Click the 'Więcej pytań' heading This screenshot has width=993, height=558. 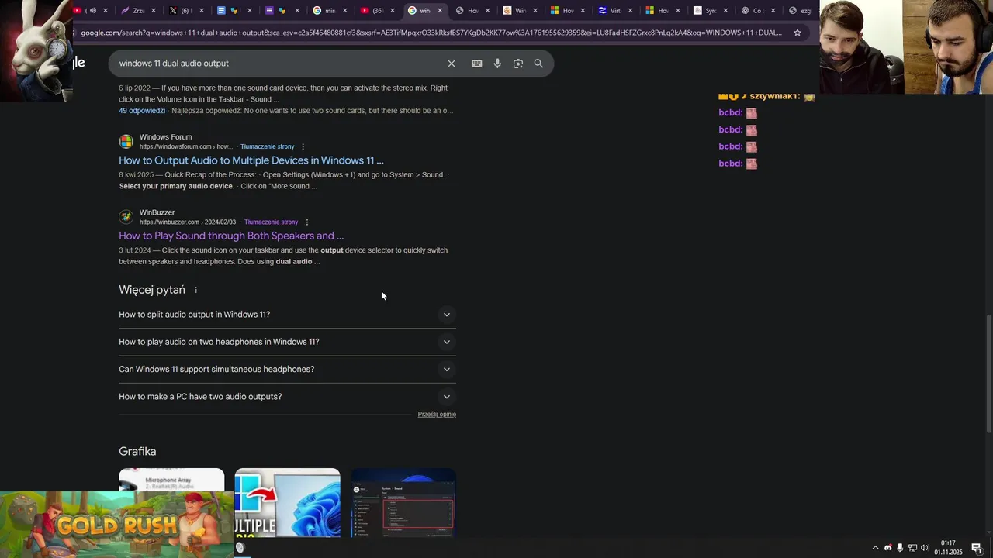point(152,290)
